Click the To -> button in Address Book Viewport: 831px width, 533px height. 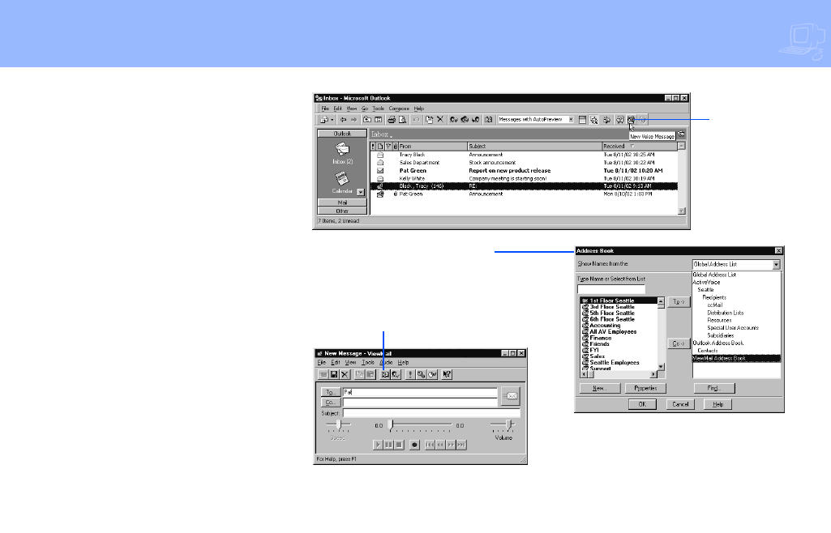(x=679, y=301)
